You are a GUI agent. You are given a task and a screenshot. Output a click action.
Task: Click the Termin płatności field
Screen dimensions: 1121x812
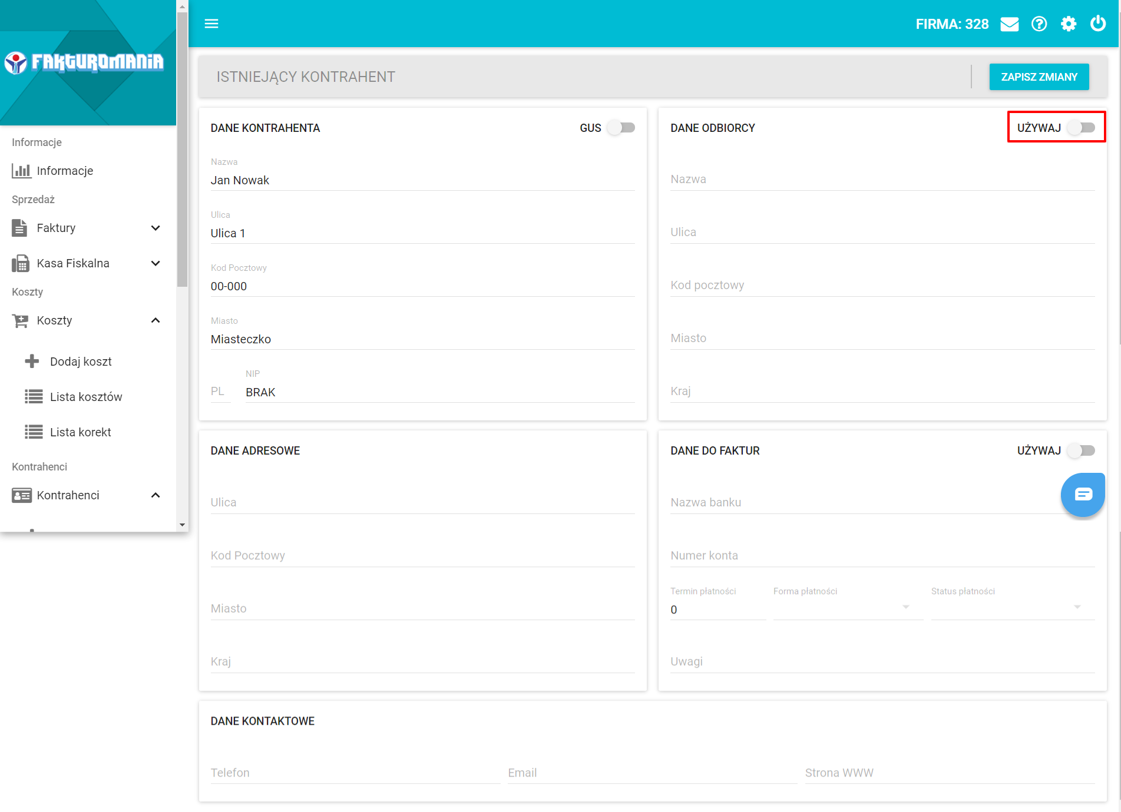(717, 610)
